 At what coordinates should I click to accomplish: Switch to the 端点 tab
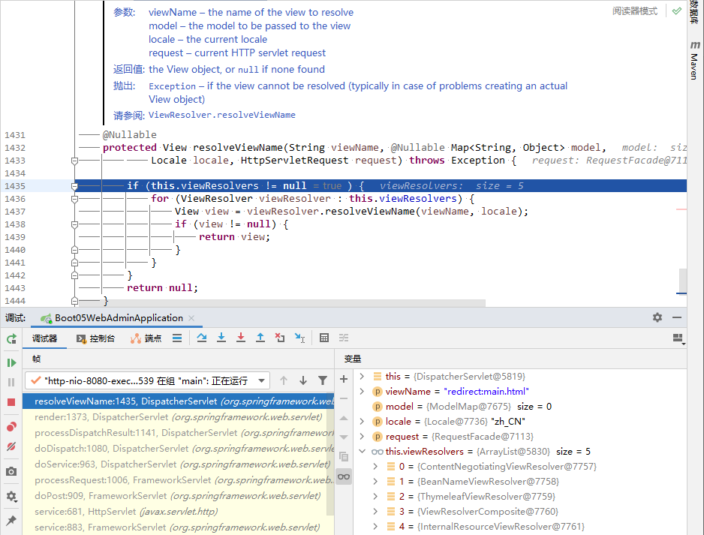click(x=146, y=338)
